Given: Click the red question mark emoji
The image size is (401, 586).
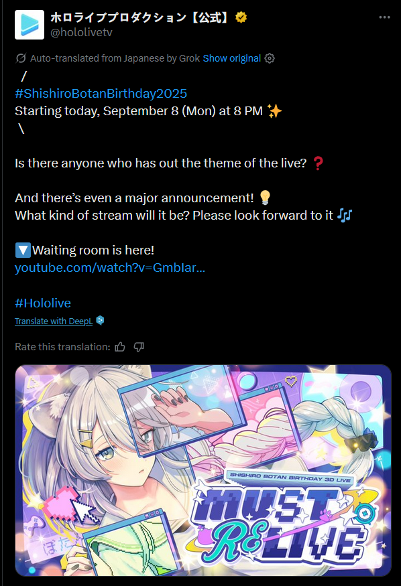Looking at the screenshot, I should click(x=318, y=163).
